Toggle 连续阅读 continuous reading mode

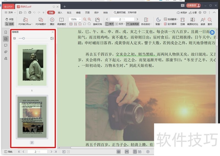coord(133,24)
